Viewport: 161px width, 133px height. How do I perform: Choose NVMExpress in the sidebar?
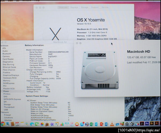coord(9,83)
